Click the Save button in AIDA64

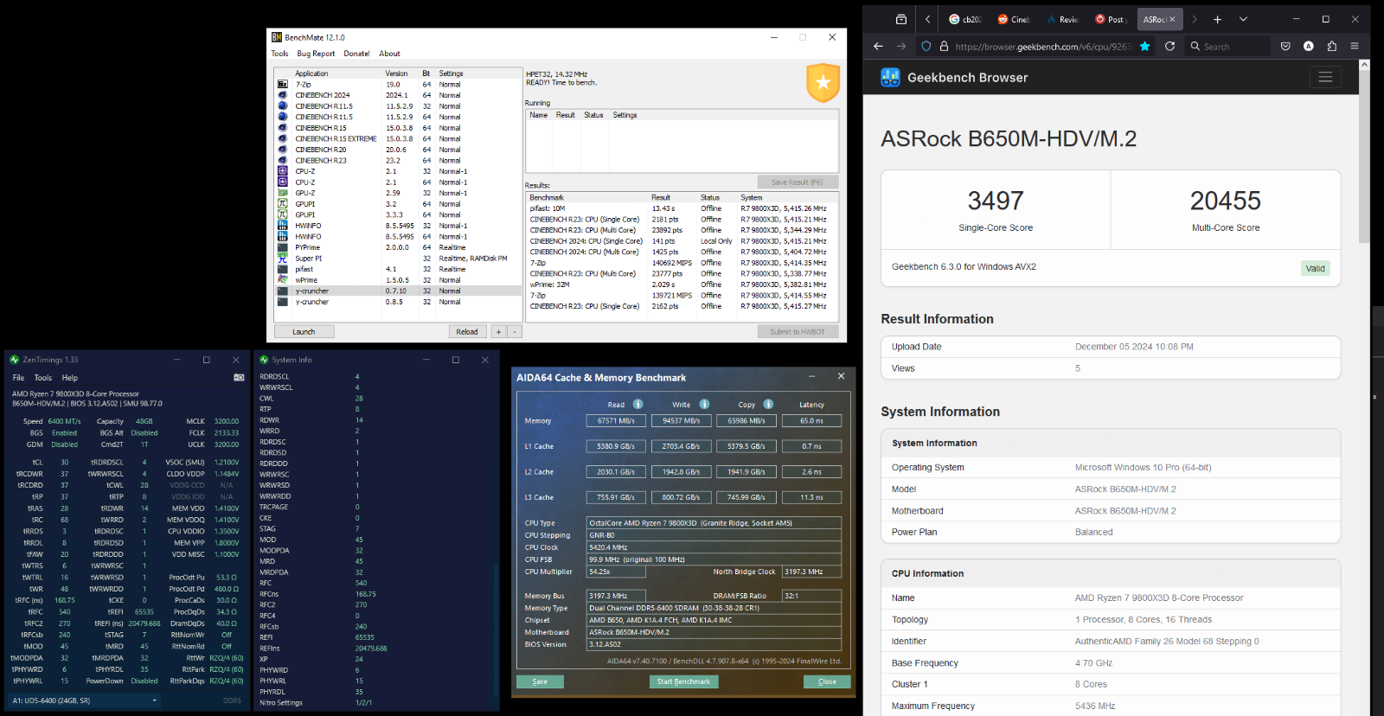click(540, 681)
